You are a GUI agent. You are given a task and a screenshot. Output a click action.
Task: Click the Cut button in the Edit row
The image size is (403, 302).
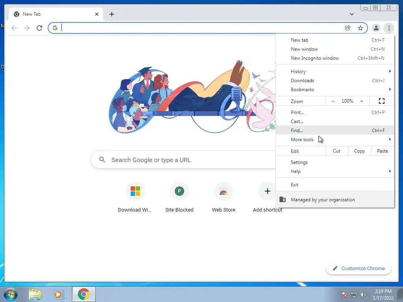(x=337, y=151)
